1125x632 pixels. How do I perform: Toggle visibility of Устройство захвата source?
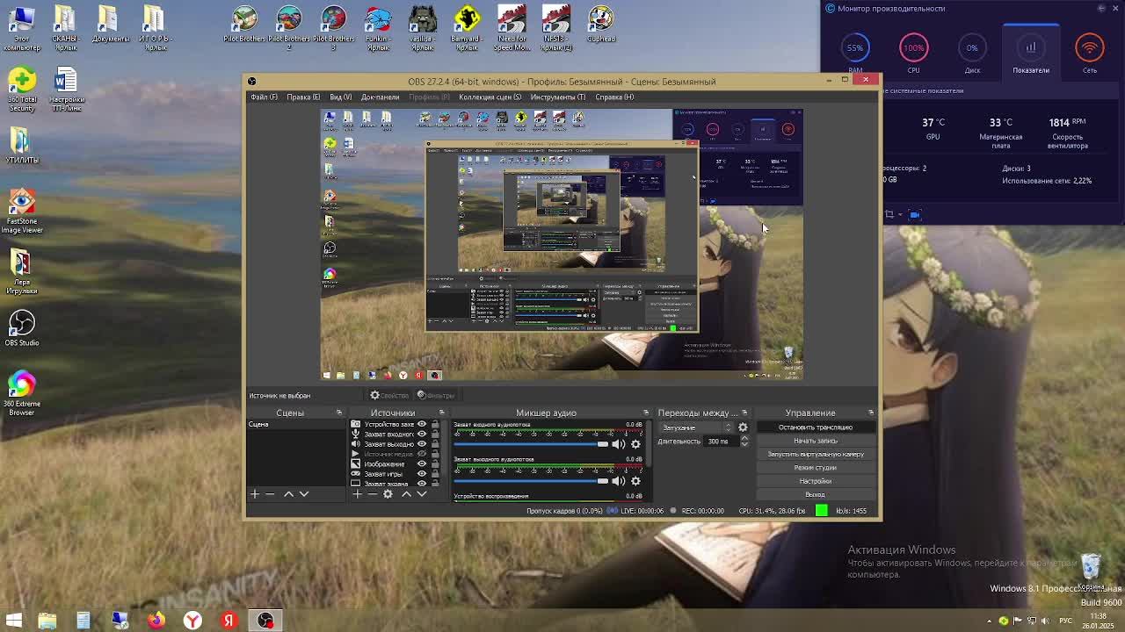422,424
